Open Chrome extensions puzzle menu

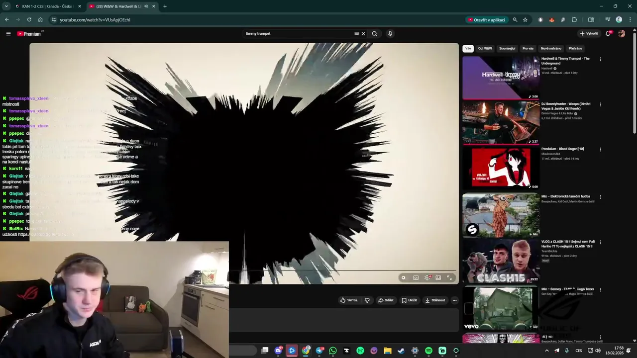point(574,20)
